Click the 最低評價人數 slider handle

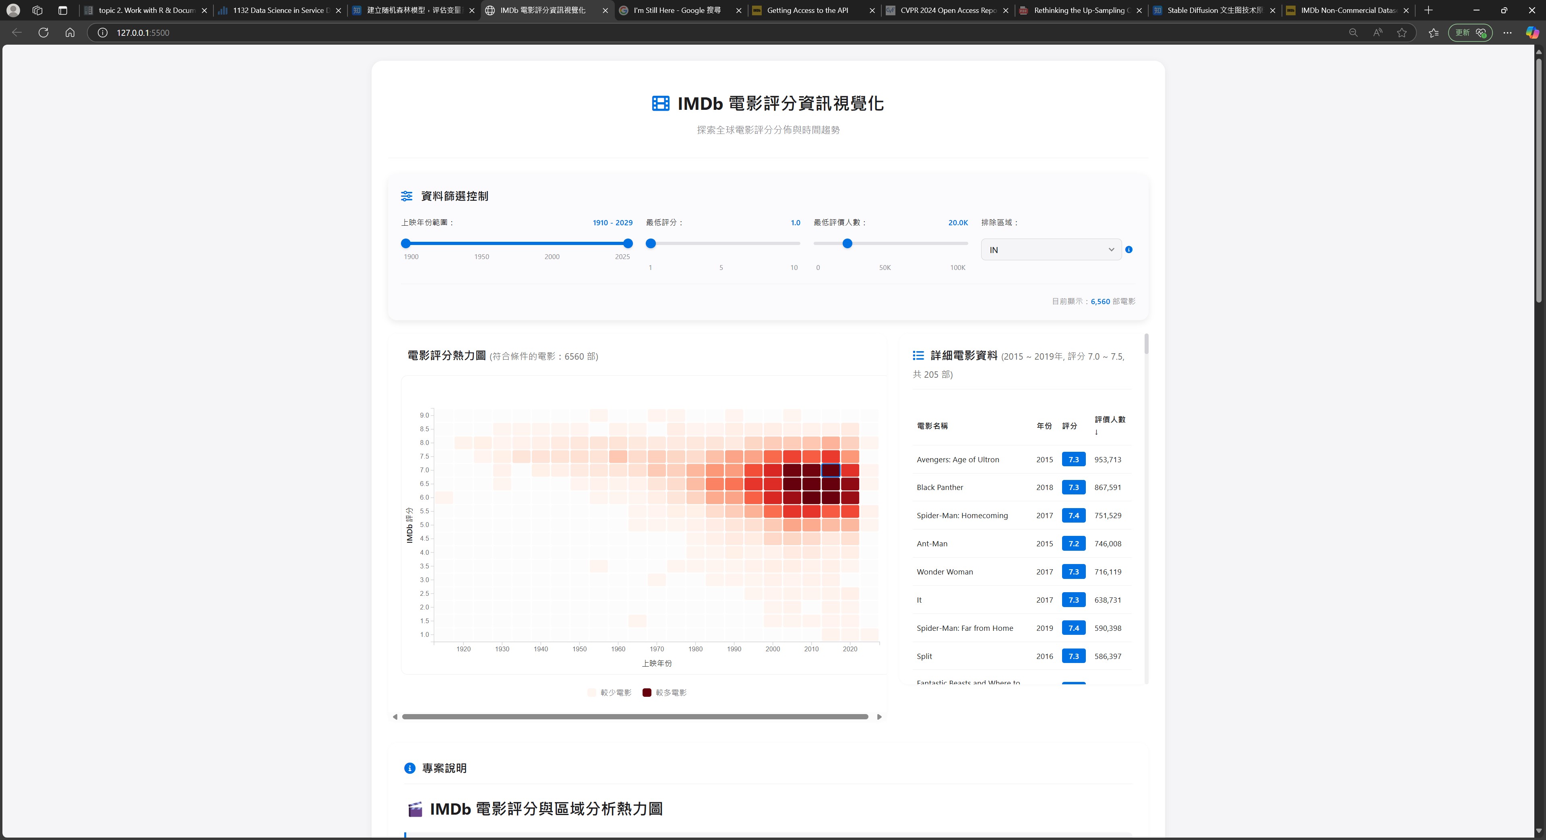[847, 243]
